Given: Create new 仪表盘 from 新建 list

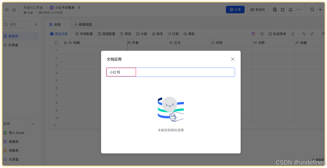Looking at the screenshot, I should [11, 160].
